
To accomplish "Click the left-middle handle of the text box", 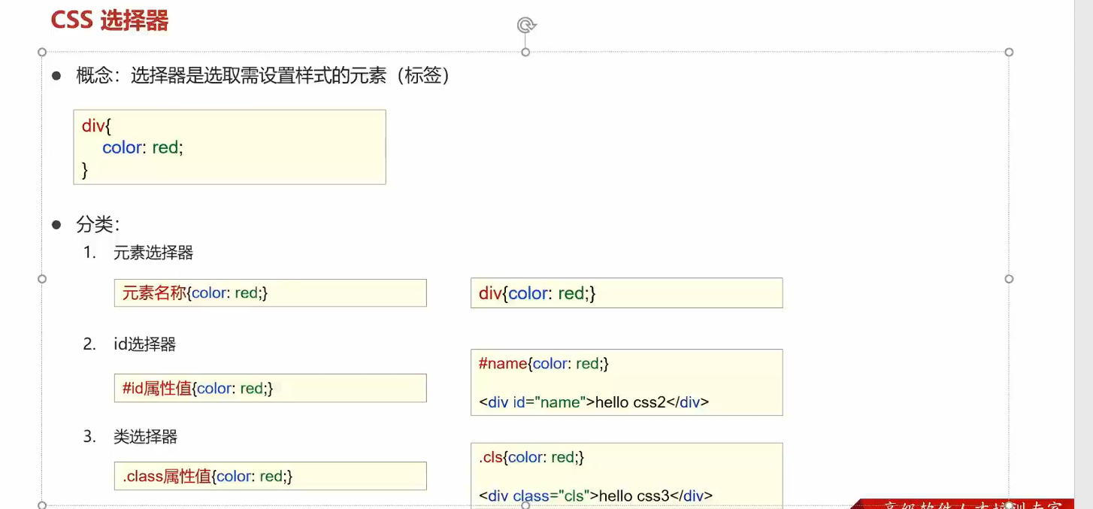I will (42, 279).
